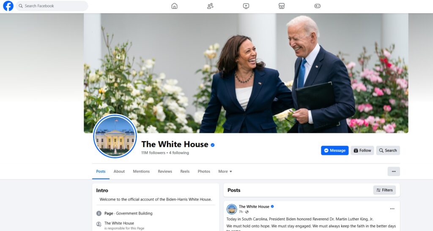Open the Gaming controller icon

coord(317,6)
